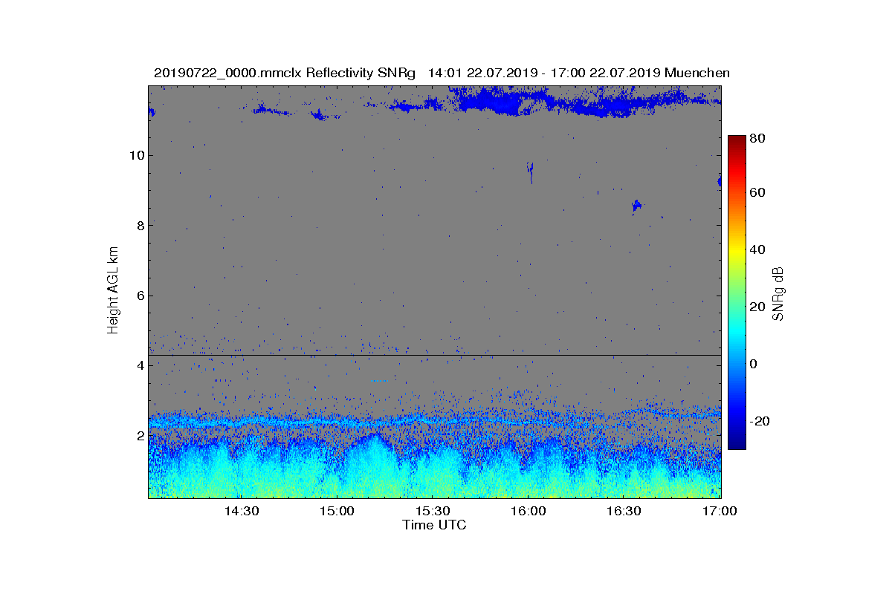Click the colorbar value "20"

point(759,307)
